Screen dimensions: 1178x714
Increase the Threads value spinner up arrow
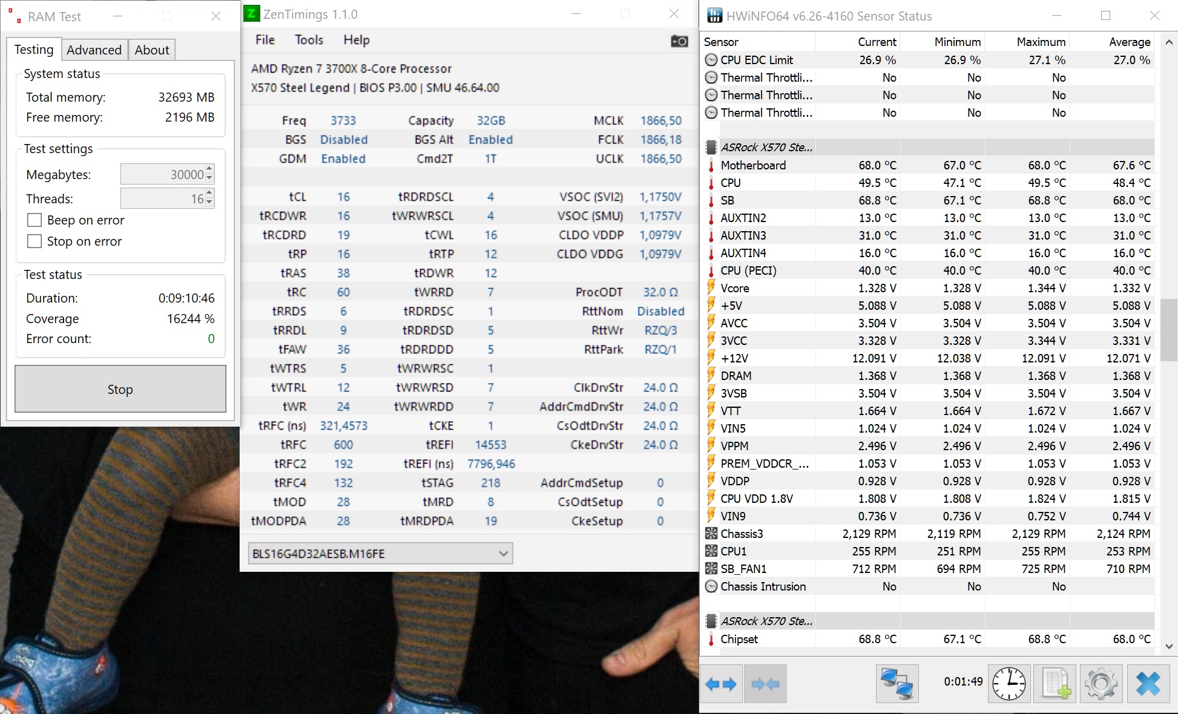pos(209,194)
